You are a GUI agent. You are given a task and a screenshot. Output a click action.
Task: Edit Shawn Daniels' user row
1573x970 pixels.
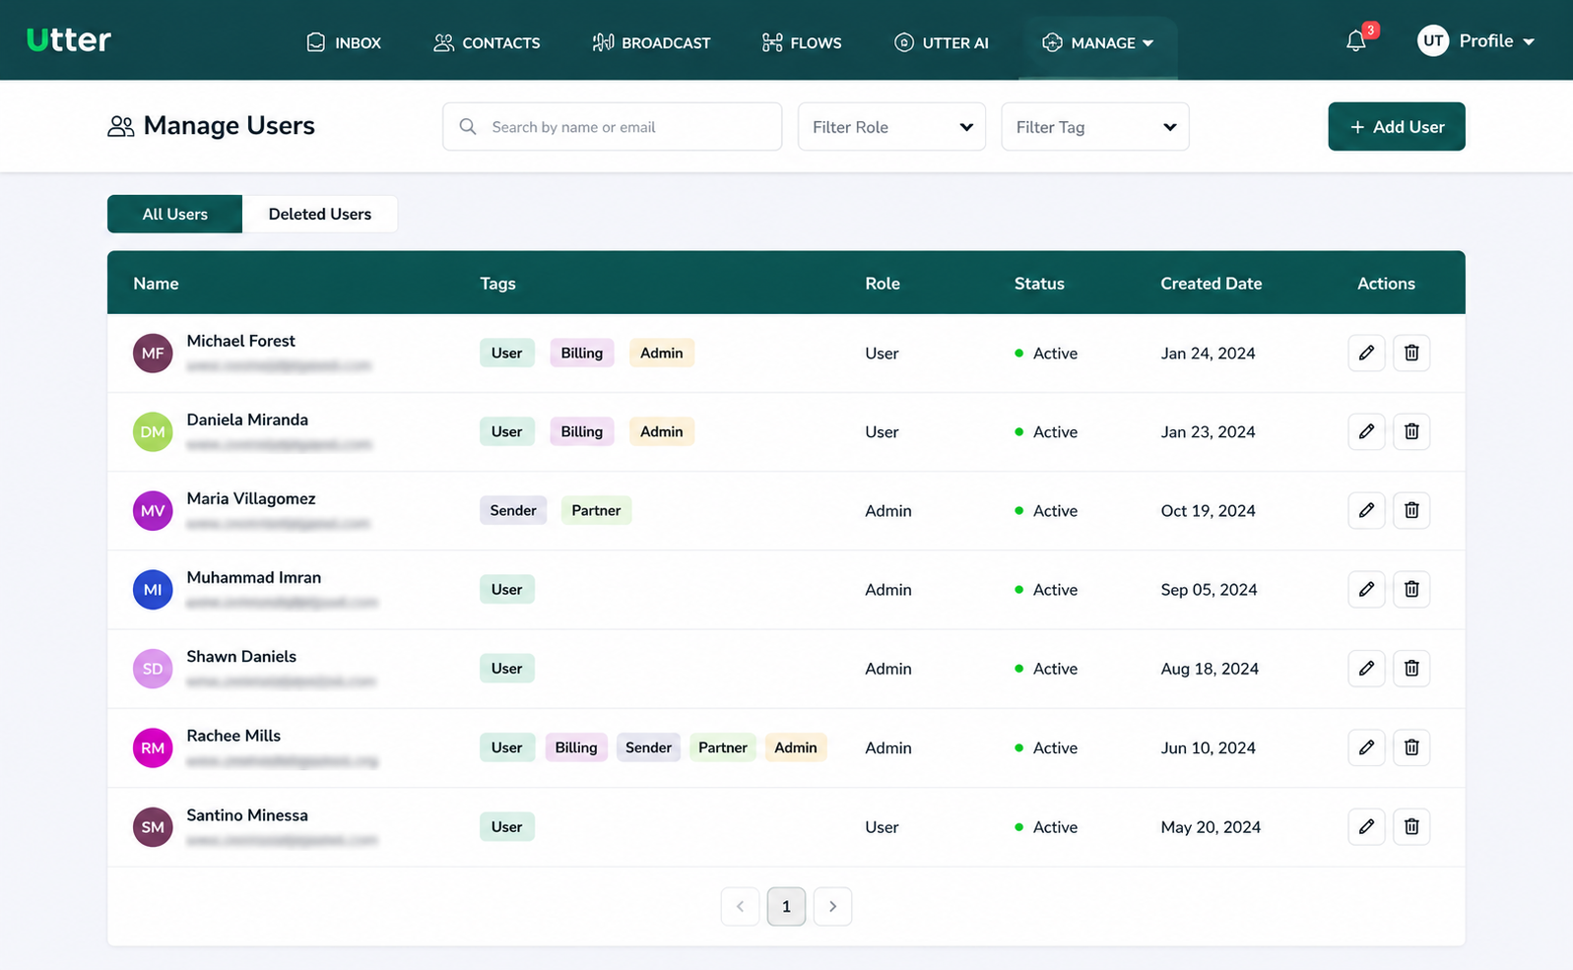[x=1366, y=668]
